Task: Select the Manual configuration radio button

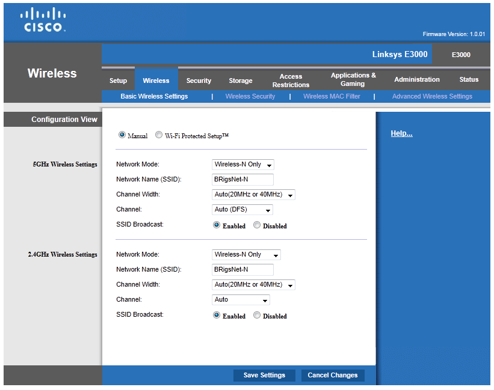Action: (x=122, y=135)
